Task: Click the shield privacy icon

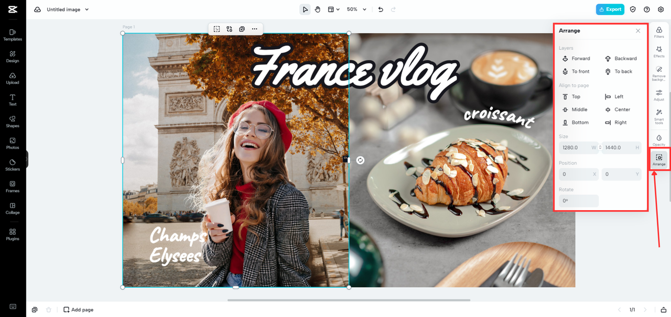Action: point(633,9)
